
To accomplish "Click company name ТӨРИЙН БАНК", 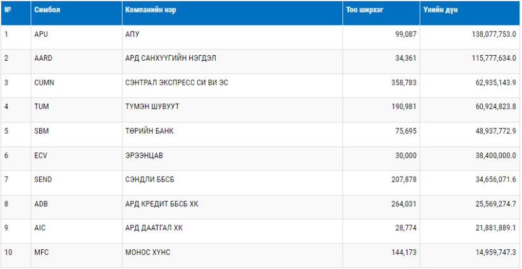I will [149, 131].
